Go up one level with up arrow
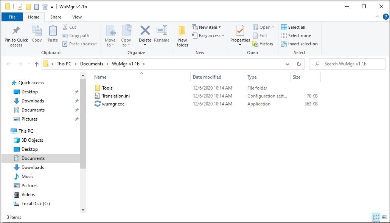 pos(37,64)
